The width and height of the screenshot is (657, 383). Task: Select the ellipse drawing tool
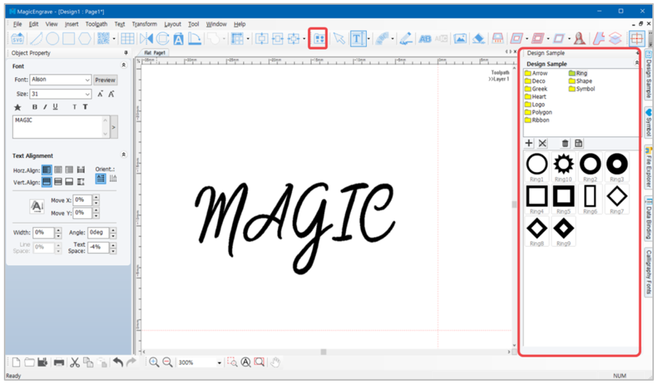click(x=52, y=39)
